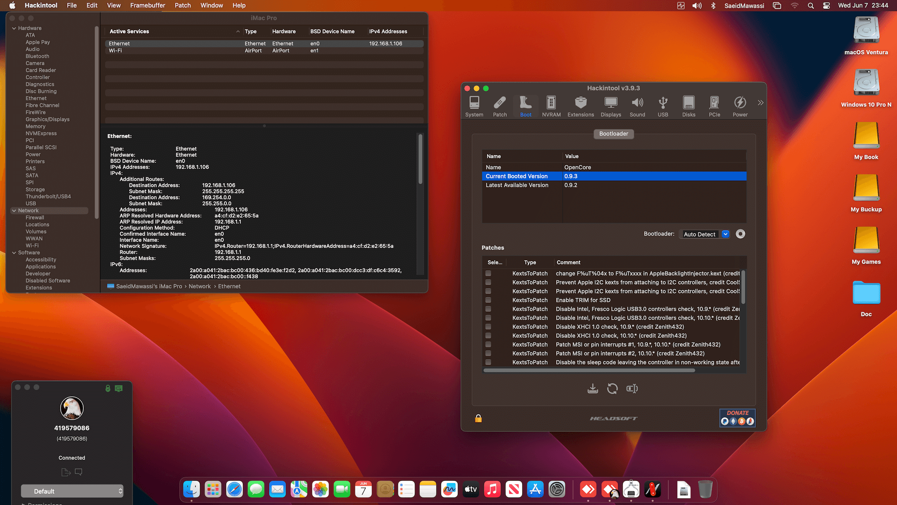
Task: Click the download patches icon
Action: [593, 389]
